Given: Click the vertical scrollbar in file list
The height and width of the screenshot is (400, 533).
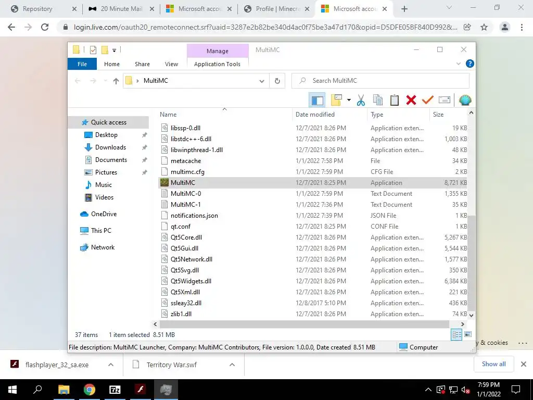Looking at the screenshot, I should 471,263.
